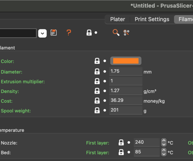This screenshot has width=193, height=161.
Task: Click the Bed first layer temperature field
Action: click(146, 152)
